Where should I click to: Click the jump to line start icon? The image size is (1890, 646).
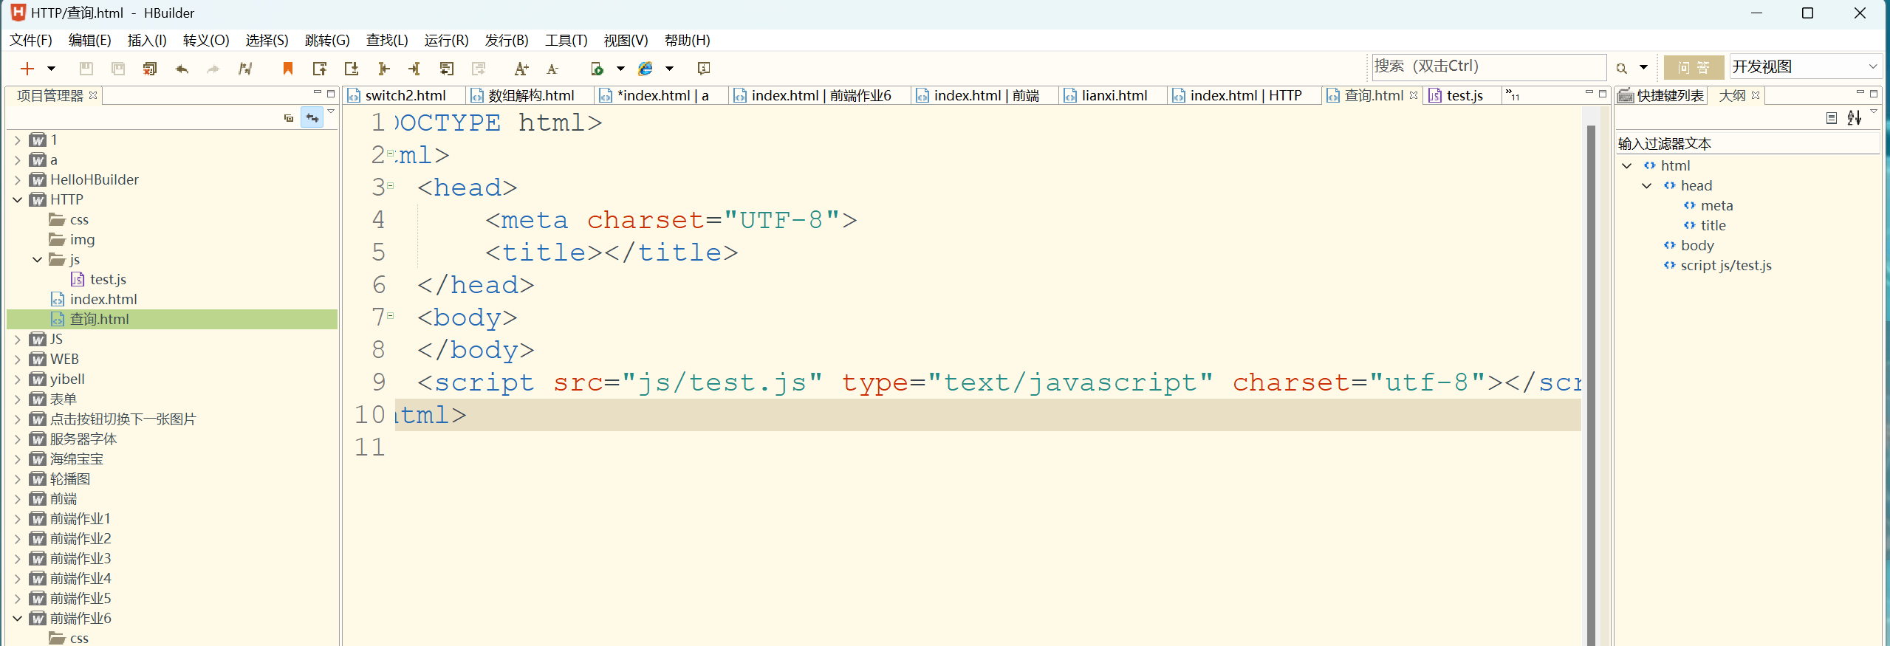pos(383,69)
